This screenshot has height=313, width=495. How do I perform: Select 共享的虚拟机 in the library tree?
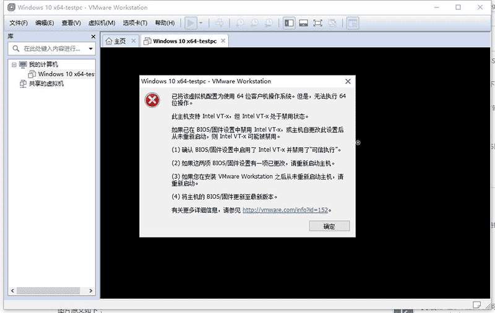[46, 84]
